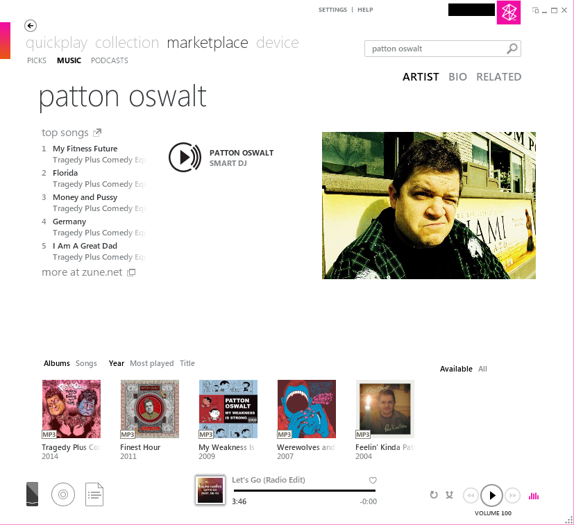
Task: Click the heart rating icon
Action: 373,481
